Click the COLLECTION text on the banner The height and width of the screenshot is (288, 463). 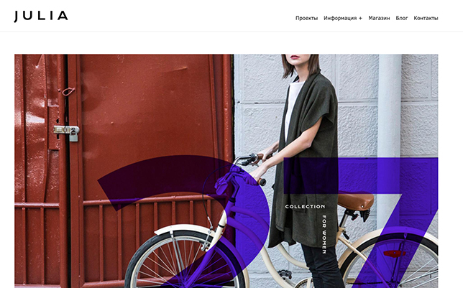tap(305, 207)
